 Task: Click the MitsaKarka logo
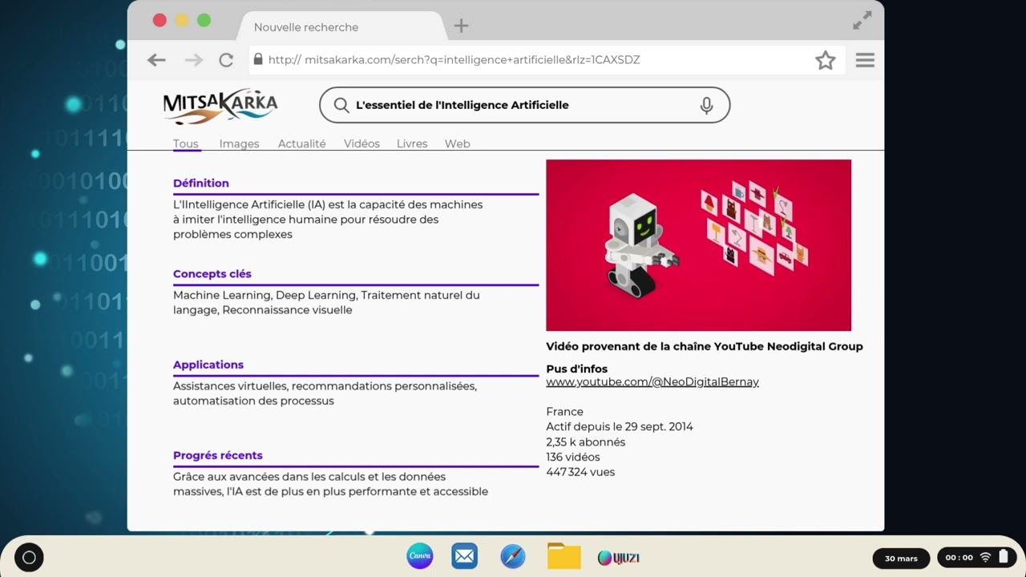point(220,105)
